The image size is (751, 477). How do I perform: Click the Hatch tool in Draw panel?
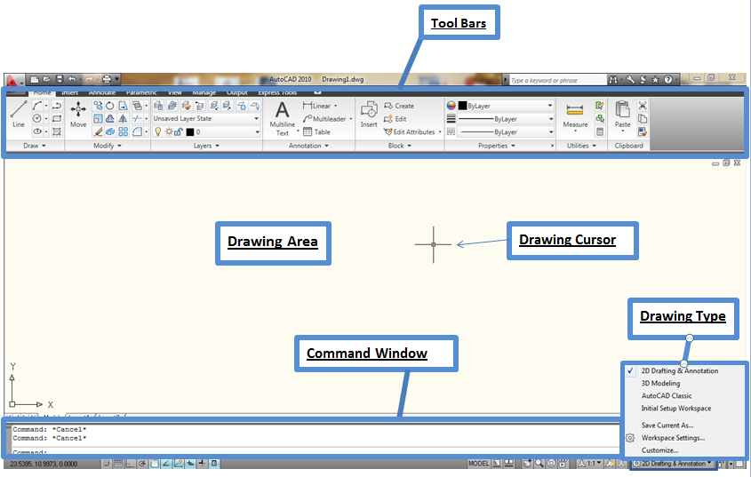point(57,131)
